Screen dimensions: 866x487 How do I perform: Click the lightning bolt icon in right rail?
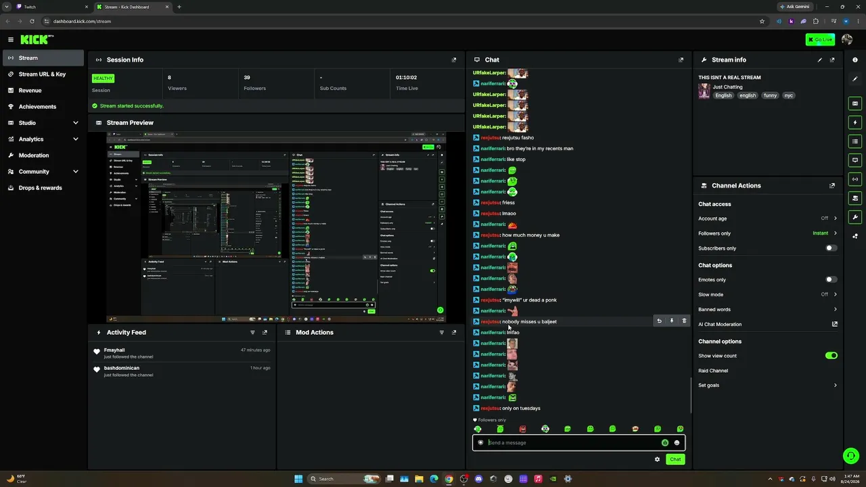click(855, 122)
